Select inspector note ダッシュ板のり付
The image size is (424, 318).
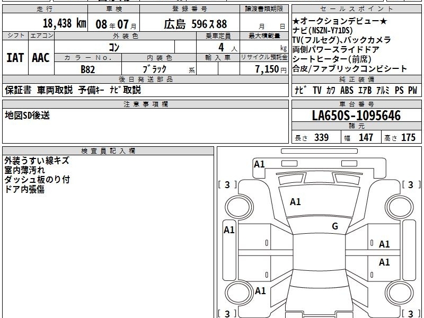pos(37,180)
